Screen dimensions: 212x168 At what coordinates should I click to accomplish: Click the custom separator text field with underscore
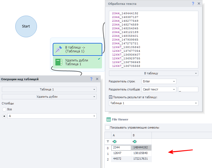(x=188, y=89)
